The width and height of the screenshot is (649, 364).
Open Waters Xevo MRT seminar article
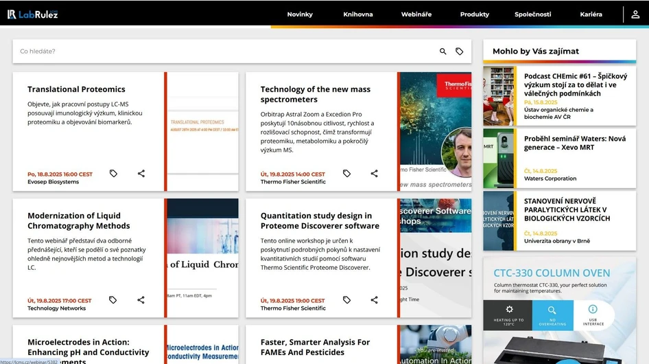coord(574,143)
